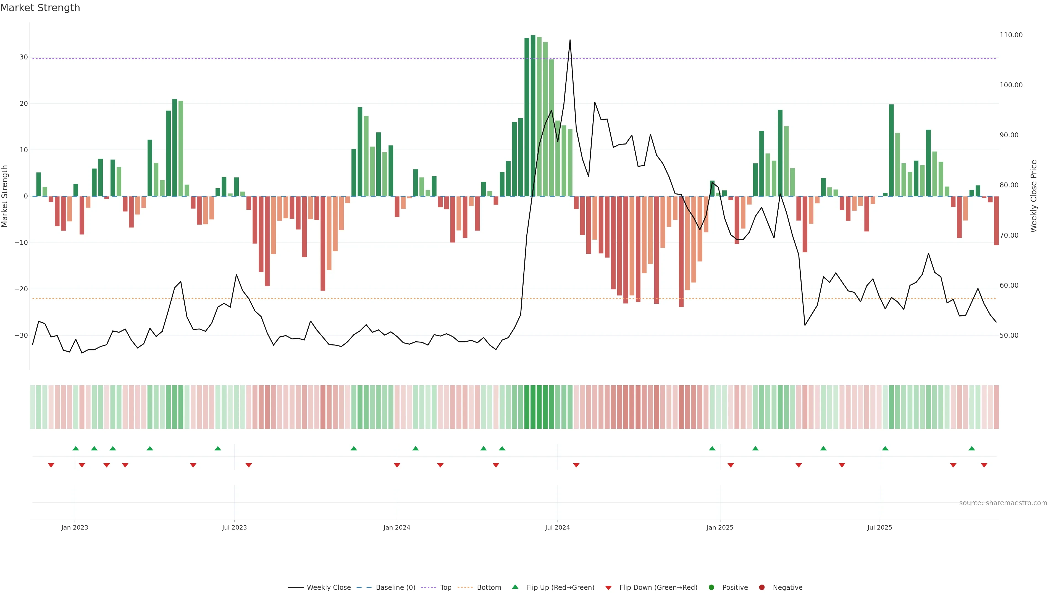
Task: Click the Bottom legend line swatch
Action: [x=465, y=587]
